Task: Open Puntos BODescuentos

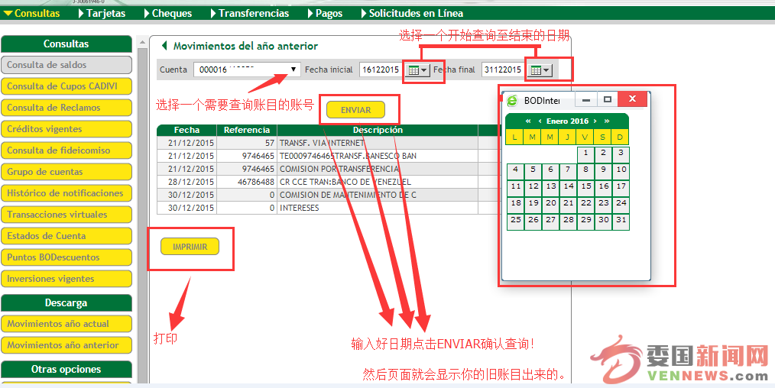Action: [x=66, y=257]
